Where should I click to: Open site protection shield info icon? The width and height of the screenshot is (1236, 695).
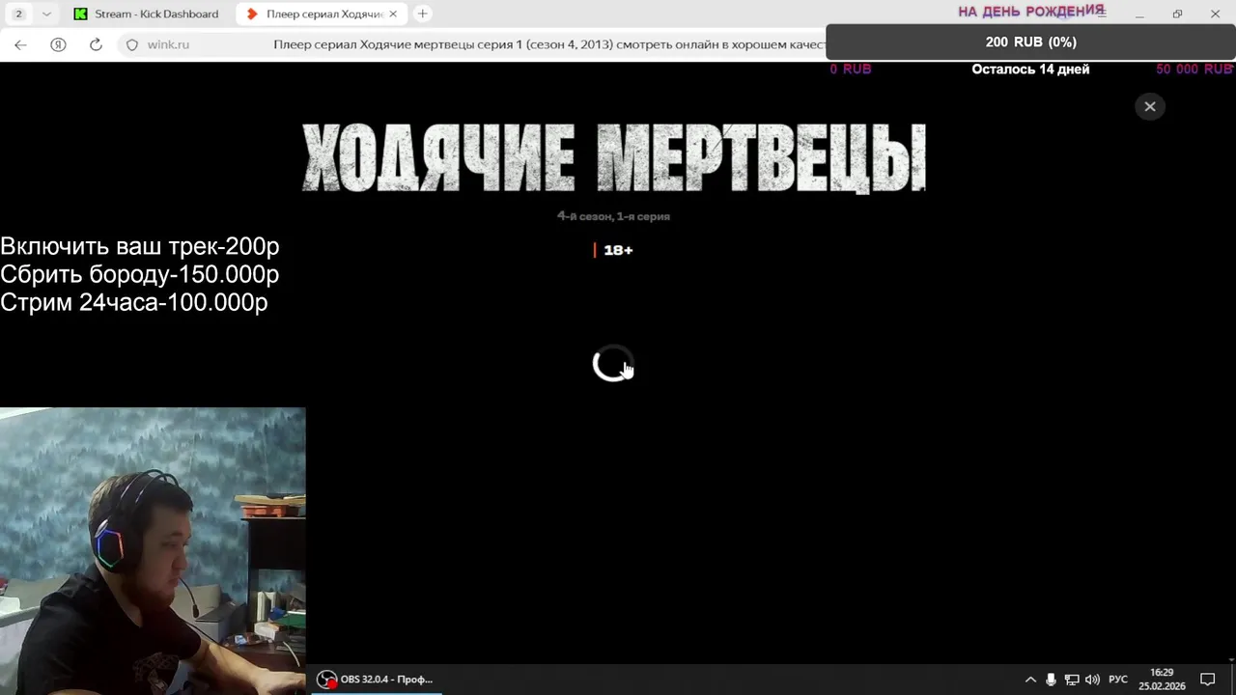click(132, 44)
